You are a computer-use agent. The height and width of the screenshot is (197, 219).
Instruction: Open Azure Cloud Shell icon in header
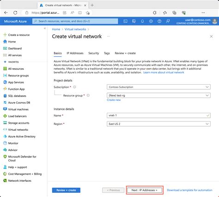125,21
